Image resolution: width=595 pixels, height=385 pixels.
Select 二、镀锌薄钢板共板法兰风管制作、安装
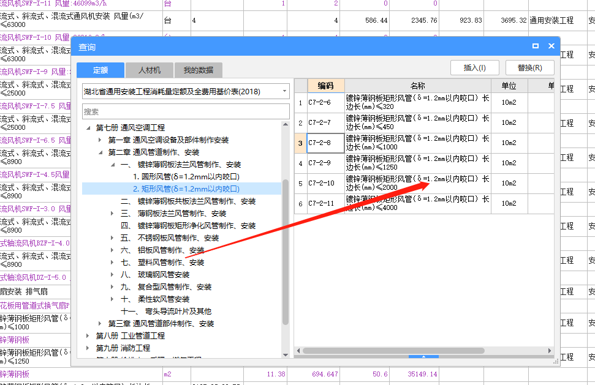[188, 201]
